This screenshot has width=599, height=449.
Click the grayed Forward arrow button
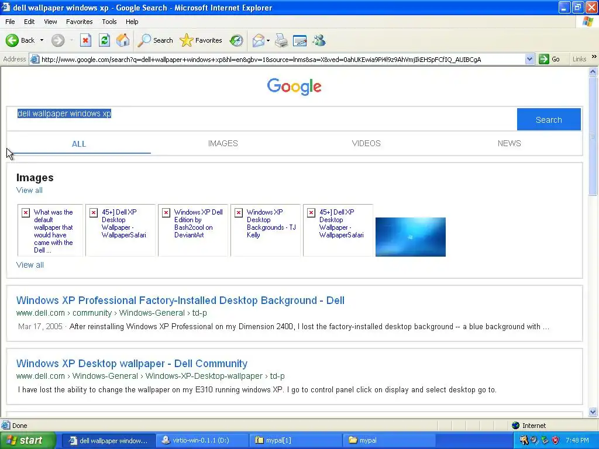pos(58,40)
